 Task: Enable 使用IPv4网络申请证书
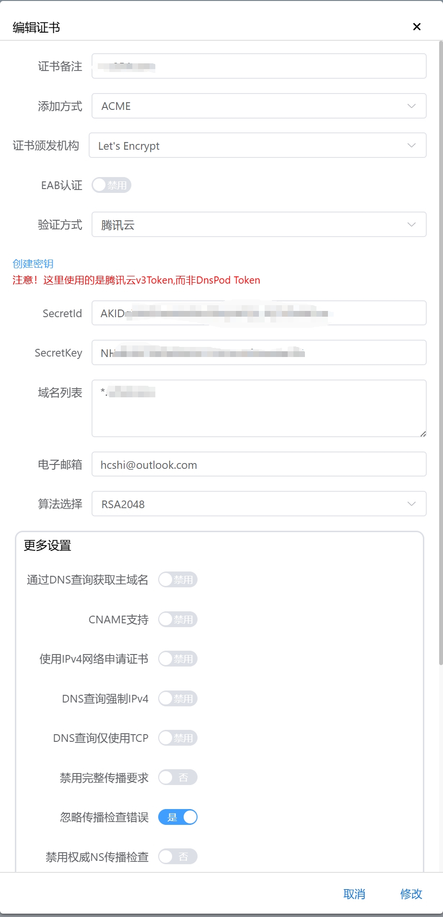pos(177,658)
